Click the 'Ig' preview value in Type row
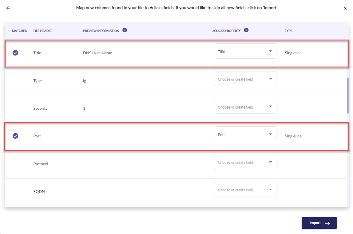Image resolution: width=353 pixels, height=234 pixels. pyautogui.click(x=85, y=81)
